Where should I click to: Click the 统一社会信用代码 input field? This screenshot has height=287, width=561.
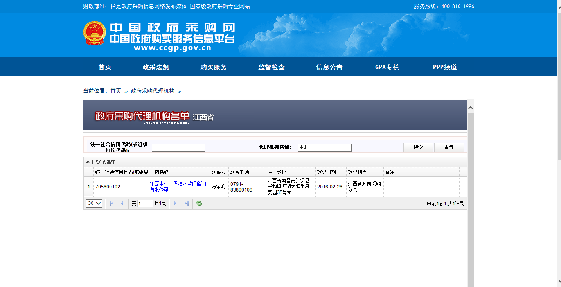point(178,147)
